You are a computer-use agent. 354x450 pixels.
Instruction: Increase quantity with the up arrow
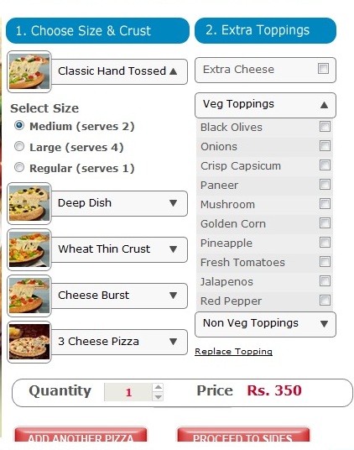[x=158, y=387]
